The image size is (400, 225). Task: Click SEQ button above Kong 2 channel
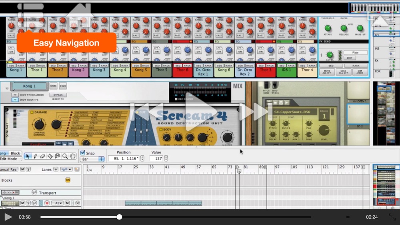74,66
